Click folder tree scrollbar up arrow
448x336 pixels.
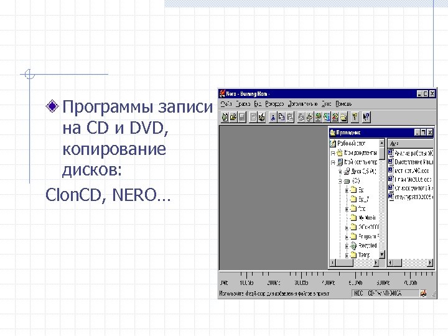click(381, 142)
